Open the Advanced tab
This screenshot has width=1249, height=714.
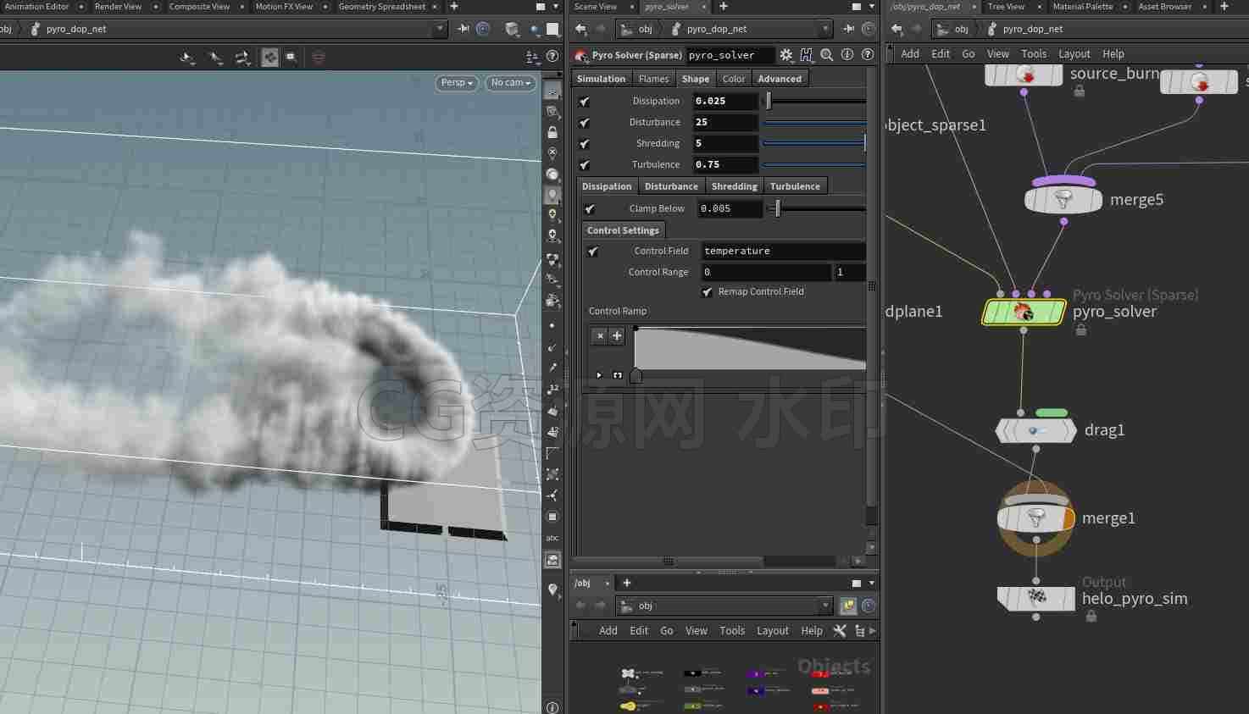780,79
